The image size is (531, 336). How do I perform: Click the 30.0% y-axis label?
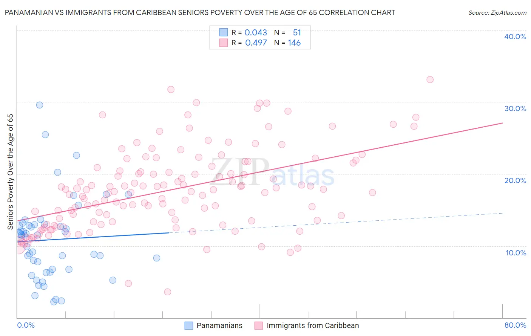click(515, 108)
